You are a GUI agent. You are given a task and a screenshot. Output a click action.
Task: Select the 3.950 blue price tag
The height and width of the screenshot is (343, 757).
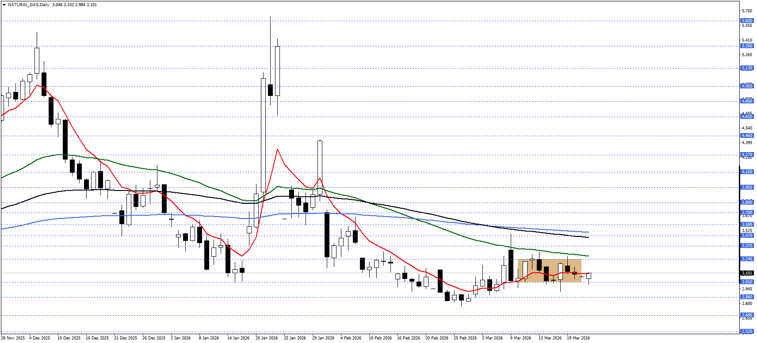(x=746, y=187)
